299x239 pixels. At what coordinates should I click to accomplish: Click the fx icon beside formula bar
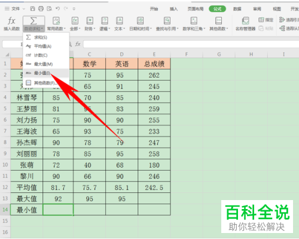coord(78,44)
